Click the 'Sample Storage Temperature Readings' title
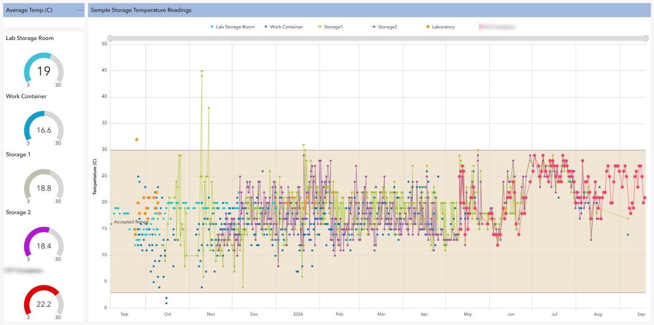Viewport: 654px width, 325px height. (x=141, y=10)
